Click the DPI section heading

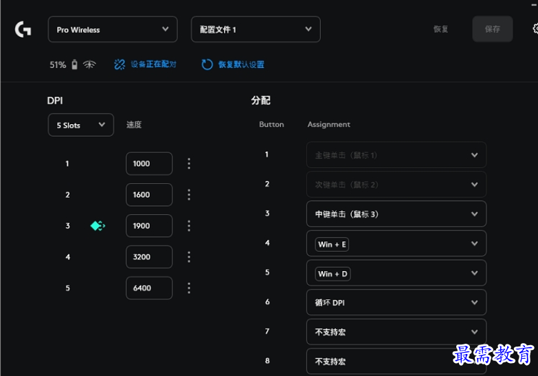[x=55, y=101]
